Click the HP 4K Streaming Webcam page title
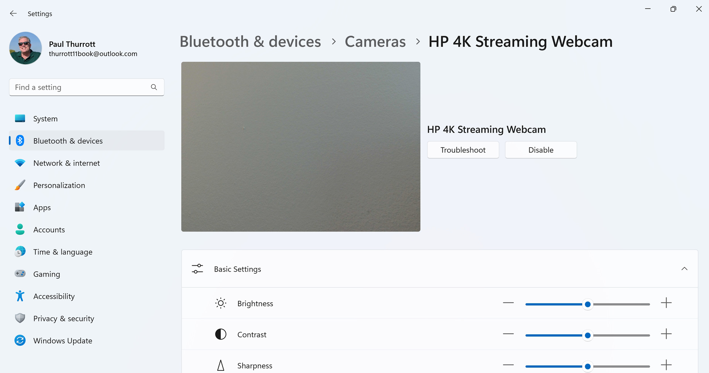Screen dimensions: 709x373 (x=520, y=42)
